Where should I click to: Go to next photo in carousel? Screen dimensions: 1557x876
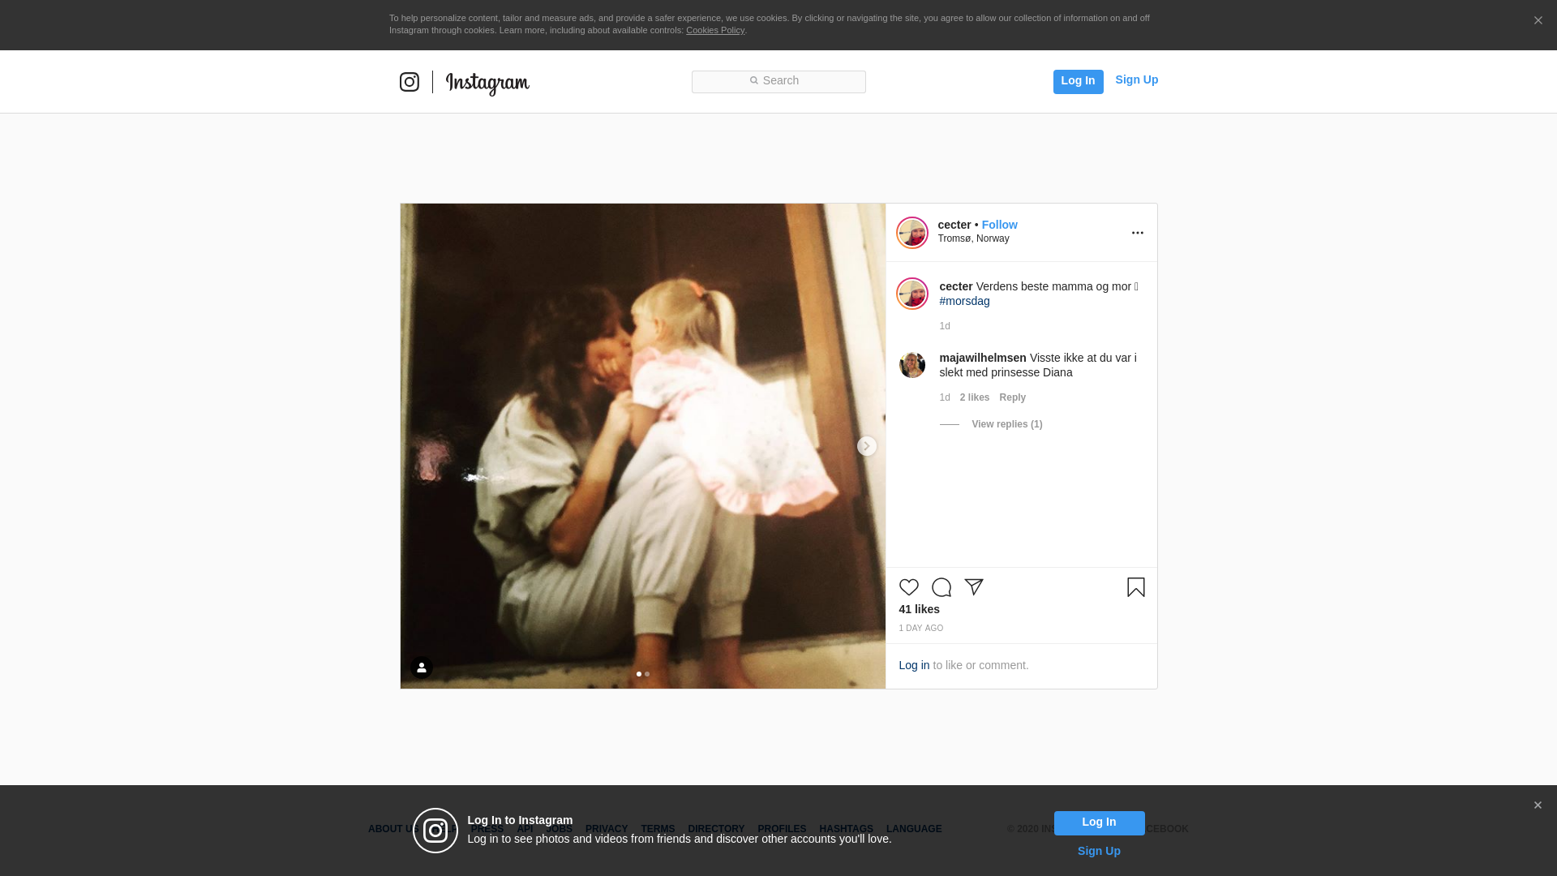pos(866,446)
